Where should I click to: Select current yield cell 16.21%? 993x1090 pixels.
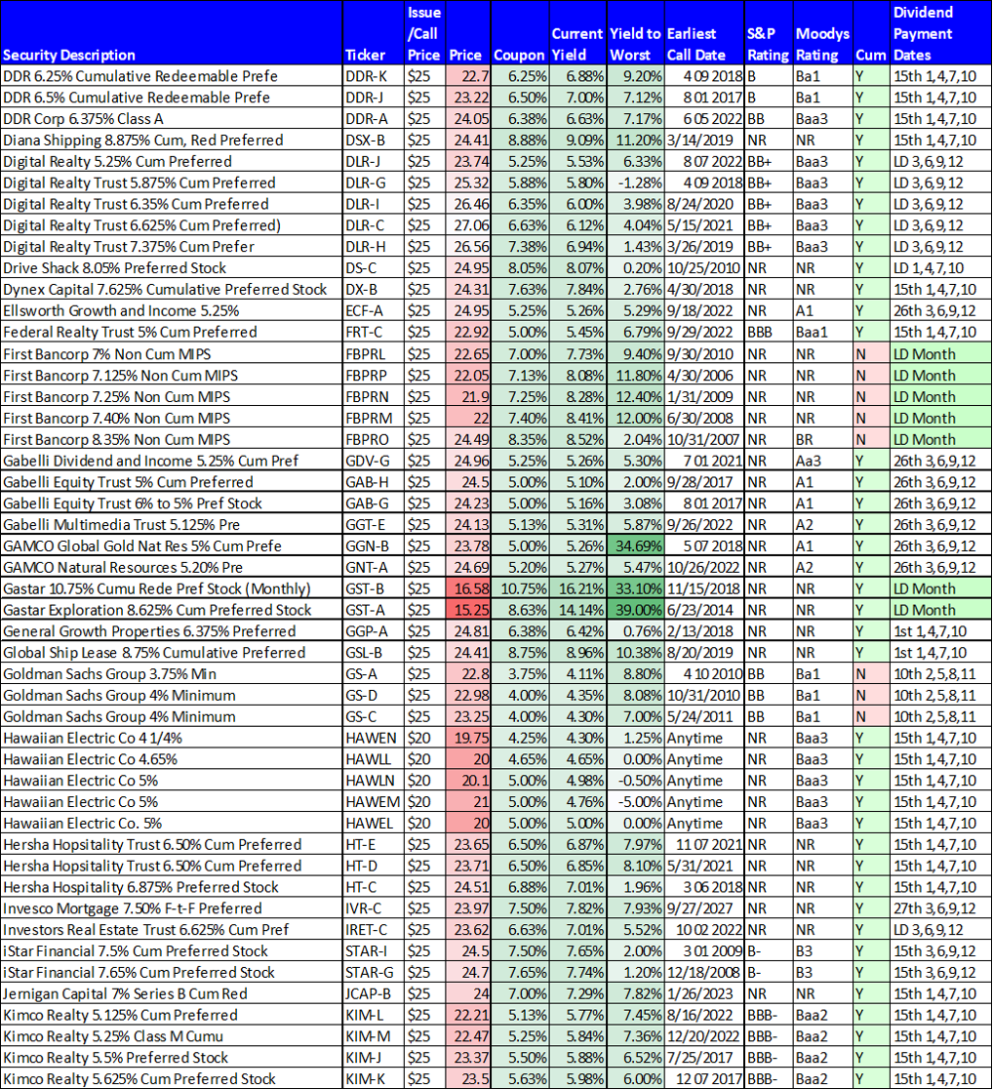coord(577,588)
